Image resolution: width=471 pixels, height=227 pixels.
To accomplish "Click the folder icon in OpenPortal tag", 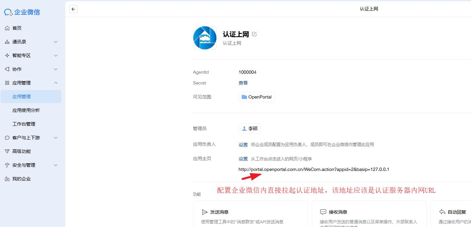I will coord(244,97).
